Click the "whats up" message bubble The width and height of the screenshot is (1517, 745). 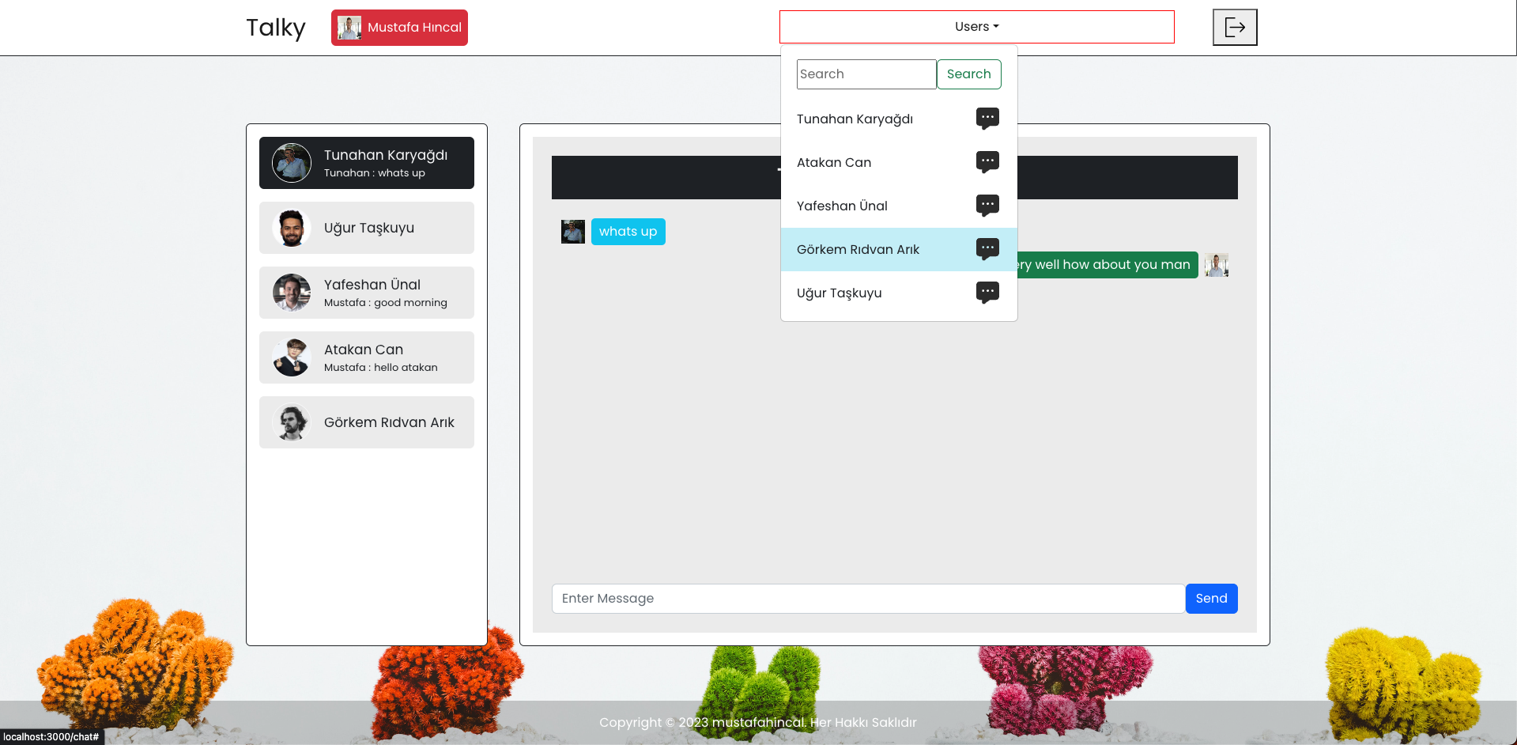[628, 232]
